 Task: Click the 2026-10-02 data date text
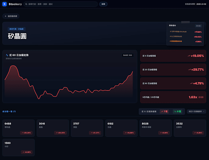(x=201, y=4)
